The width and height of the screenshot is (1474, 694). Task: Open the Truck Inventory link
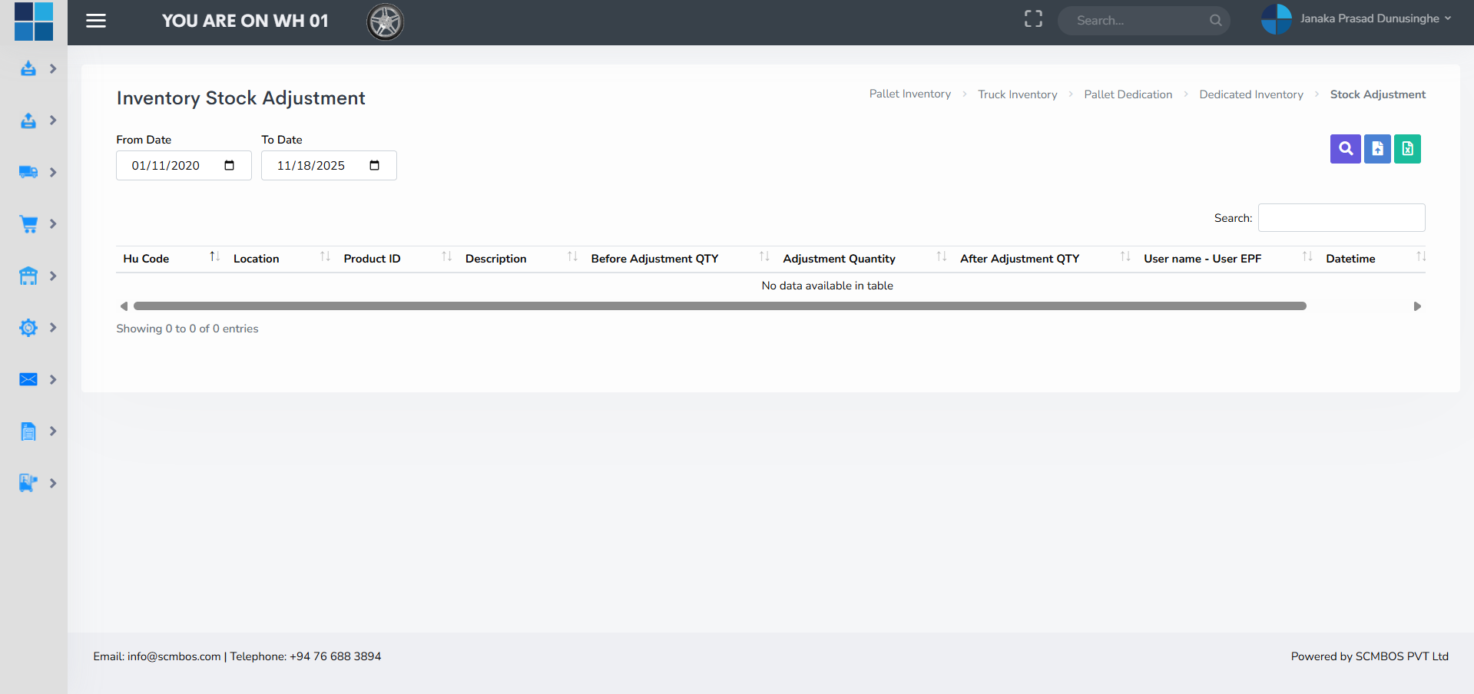click(x=1017, y=94)
